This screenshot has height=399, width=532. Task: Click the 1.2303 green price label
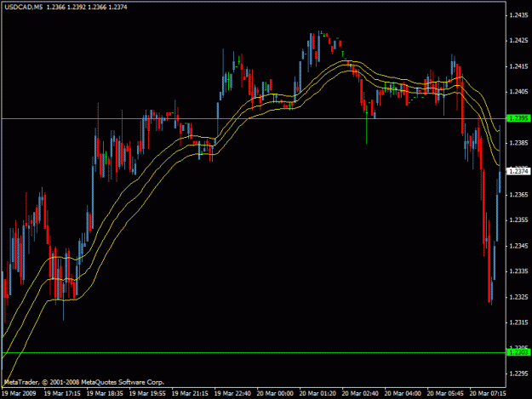pyautogui.click(x=518, y=352)
